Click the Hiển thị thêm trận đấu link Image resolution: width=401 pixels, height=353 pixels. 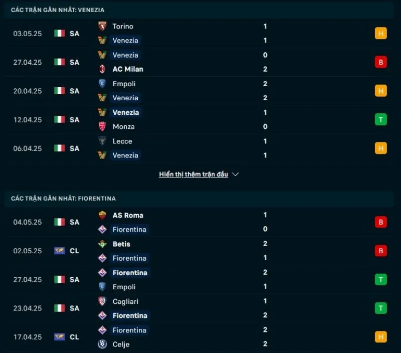pyautogui.click(x=193, y=174)
